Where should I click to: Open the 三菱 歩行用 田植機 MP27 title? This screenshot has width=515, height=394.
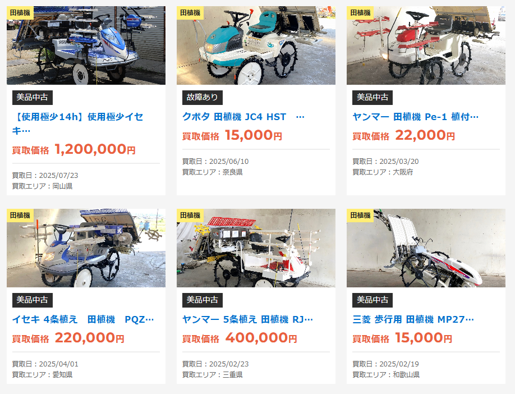click(x=413, y=319)
